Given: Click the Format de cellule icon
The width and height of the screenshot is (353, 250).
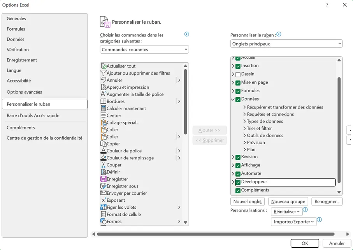Looking at the screenshot, I should [x=104, y=215].
